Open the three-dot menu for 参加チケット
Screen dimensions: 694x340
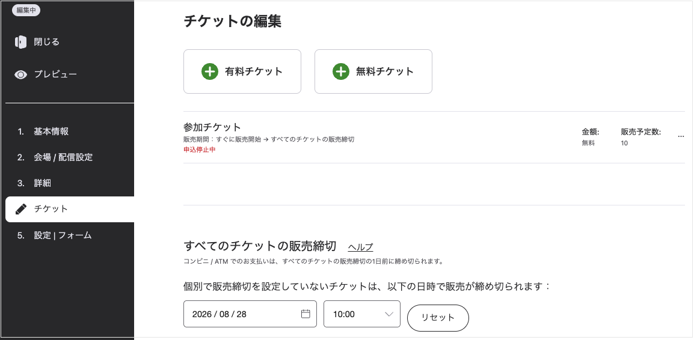681,136
